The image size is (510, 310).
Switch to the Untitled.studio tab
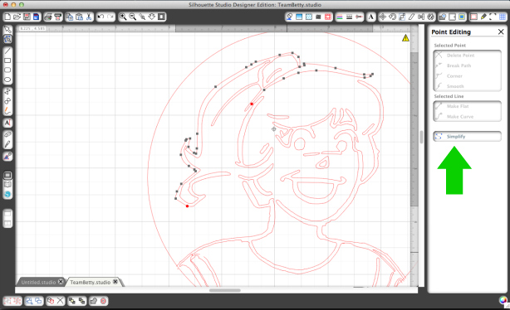[38, 282]
